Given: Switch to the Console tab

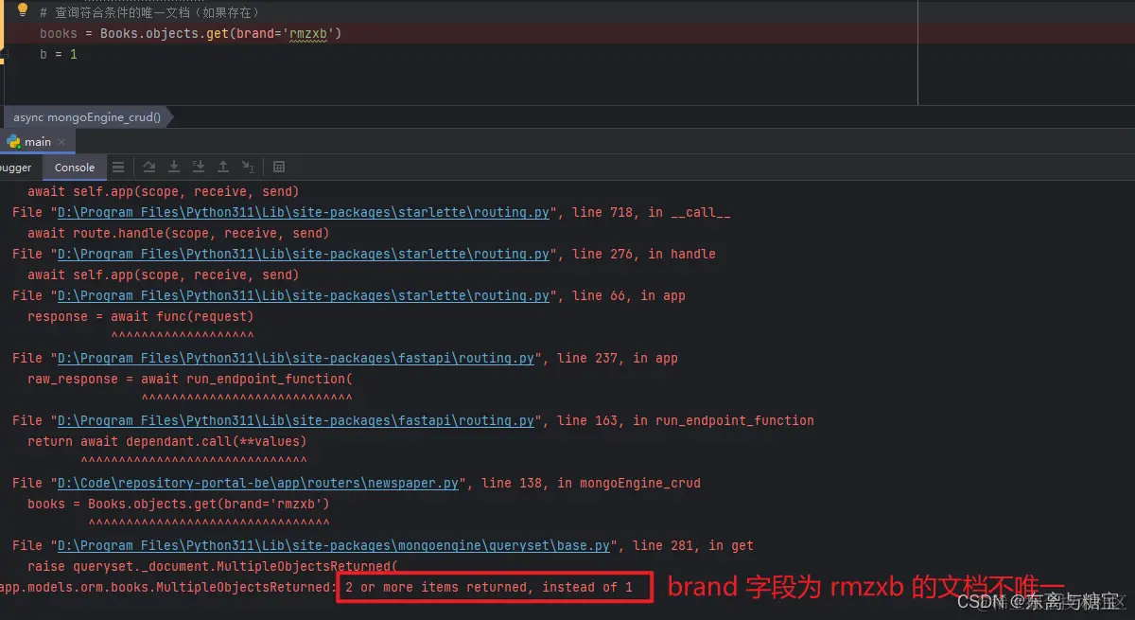Looking at the screenshot, I should click(74, 167).
